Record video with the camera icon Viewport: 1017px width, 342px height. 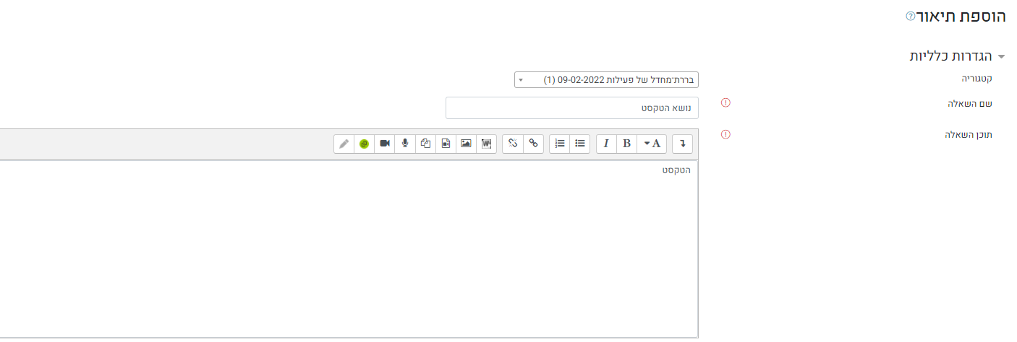click(x=385, y=144)
